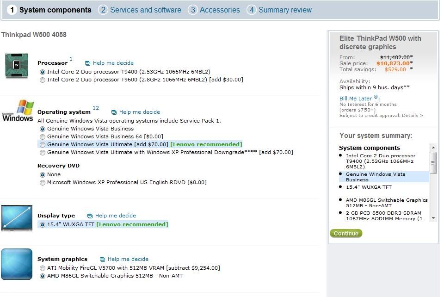Click the Microsoft Windows logo image

point(18,111)
